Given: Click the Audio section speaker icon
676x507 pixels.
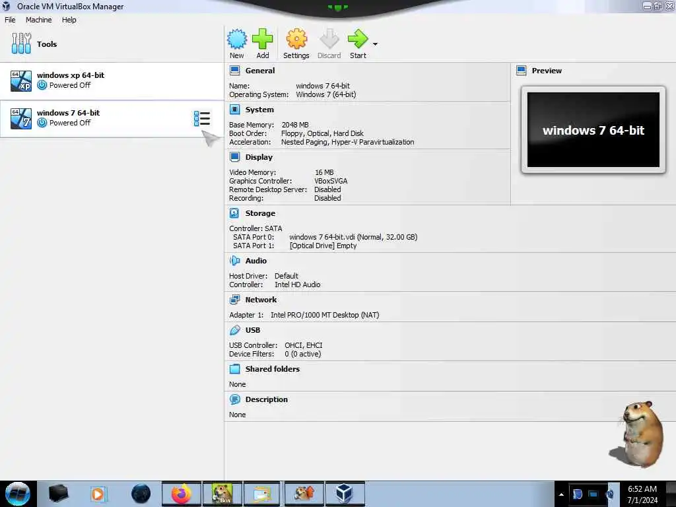Looking at the screenshot, I should [x=234, y=260].
